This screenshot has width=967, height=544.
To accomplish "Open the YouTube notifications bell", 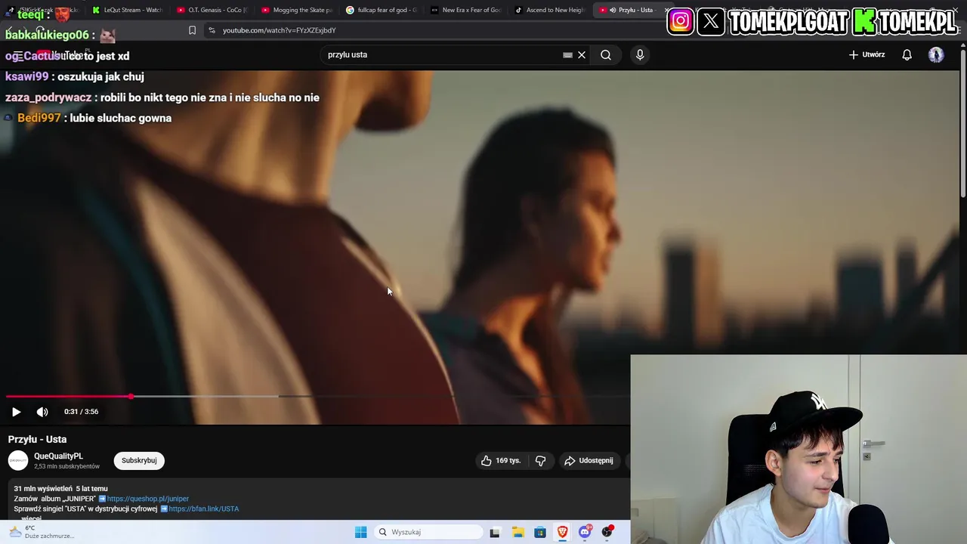I will point(907,54).
